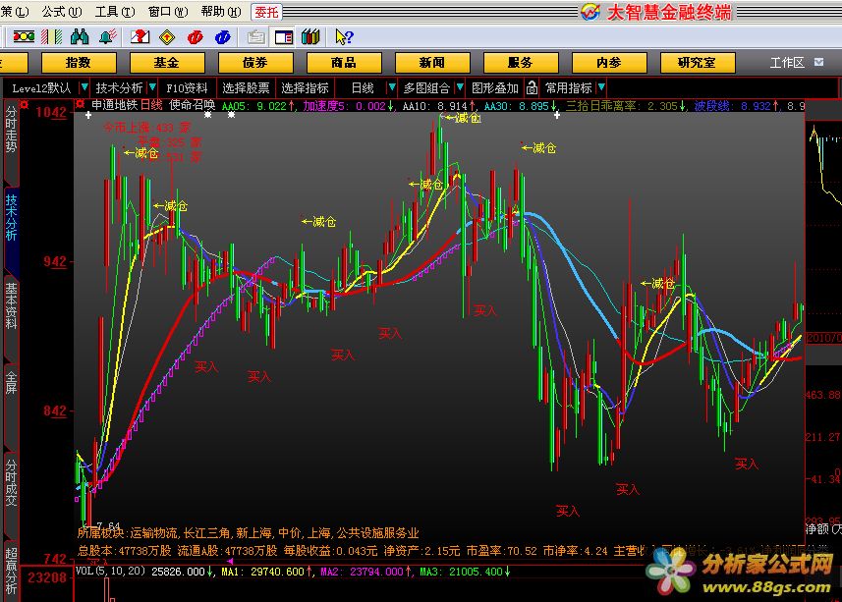Expand the Level2默认 dropdown arrow
The height and width of the screenshot is (602, 842).
pyautogui.click(x=84, y=87)
